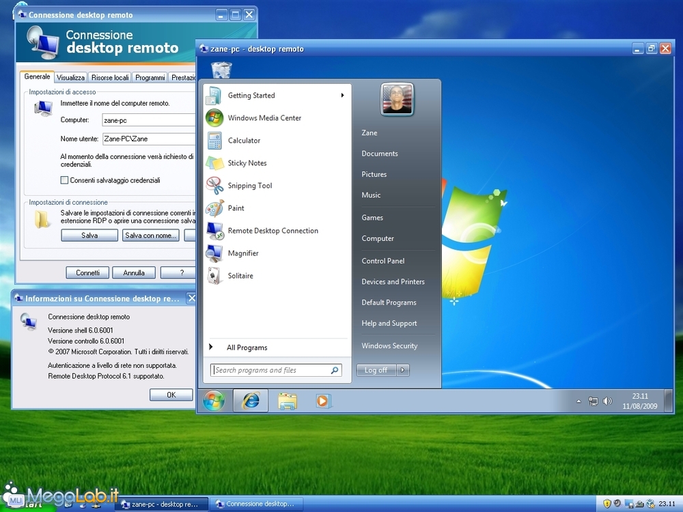Image resolution: width=683 pixels, height=512 pixels.
Task: Click Salva con nome button
Action: coord(151,235)
